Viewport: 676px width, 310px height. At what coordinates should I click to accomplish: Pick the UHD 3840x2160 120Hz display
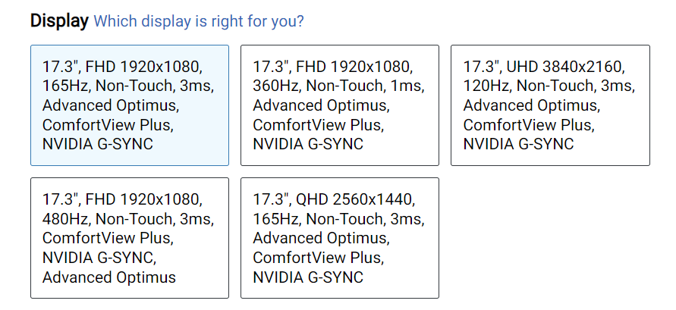(x=550, y=105)
